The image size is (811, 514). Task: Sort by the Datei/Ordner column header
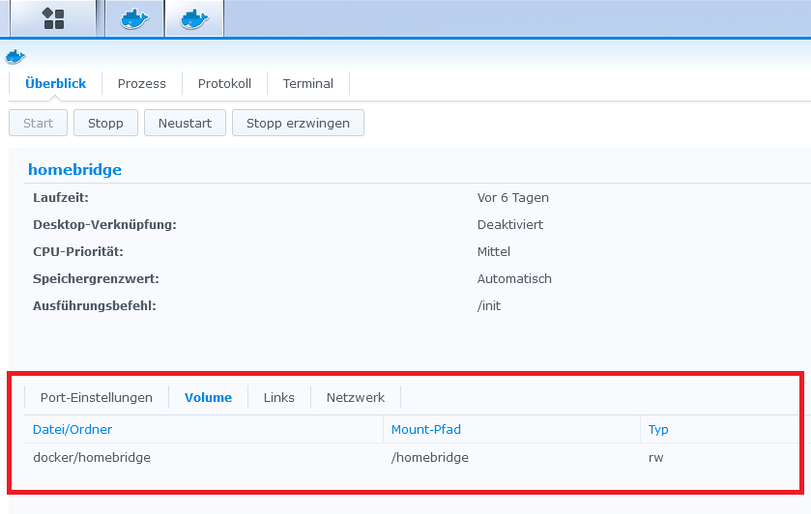tap(72, 429)
